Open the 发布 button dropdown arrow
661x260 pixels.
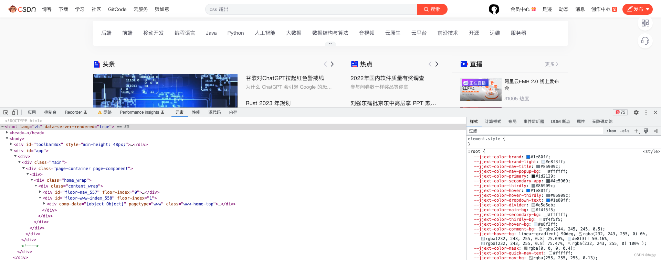click(x=648, y=9)
